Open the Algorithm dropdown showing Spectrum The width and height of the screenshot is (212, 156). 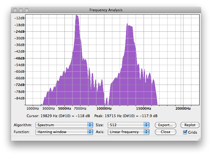coord(64,125)
